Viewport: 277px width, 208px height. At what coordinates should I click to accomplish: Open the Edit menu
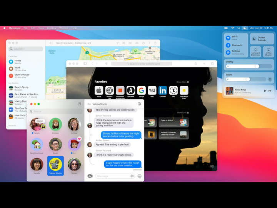[x=33, y=28]
